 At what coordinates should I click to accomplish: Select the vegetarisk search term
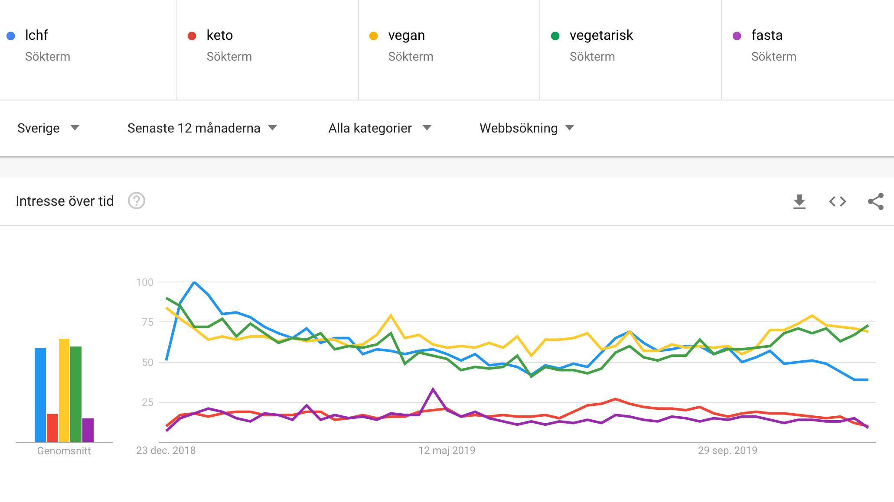(601, 35)
